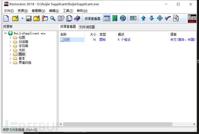The width and height of the screenshot is (199, 134).
Task: Save file with the floppy disk icon
Action: (x=29, y=18)
